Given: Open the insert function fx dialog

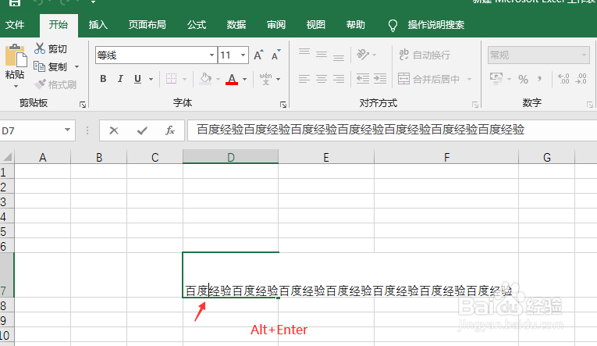Looking at the screenshot, I should (170, 130).
